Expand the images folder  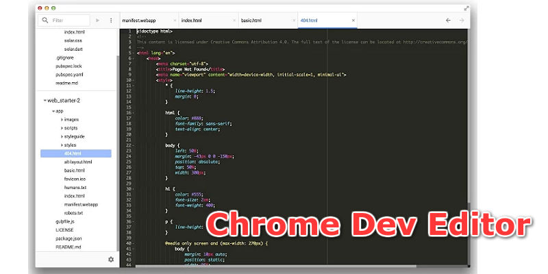(x=62, y=119)
